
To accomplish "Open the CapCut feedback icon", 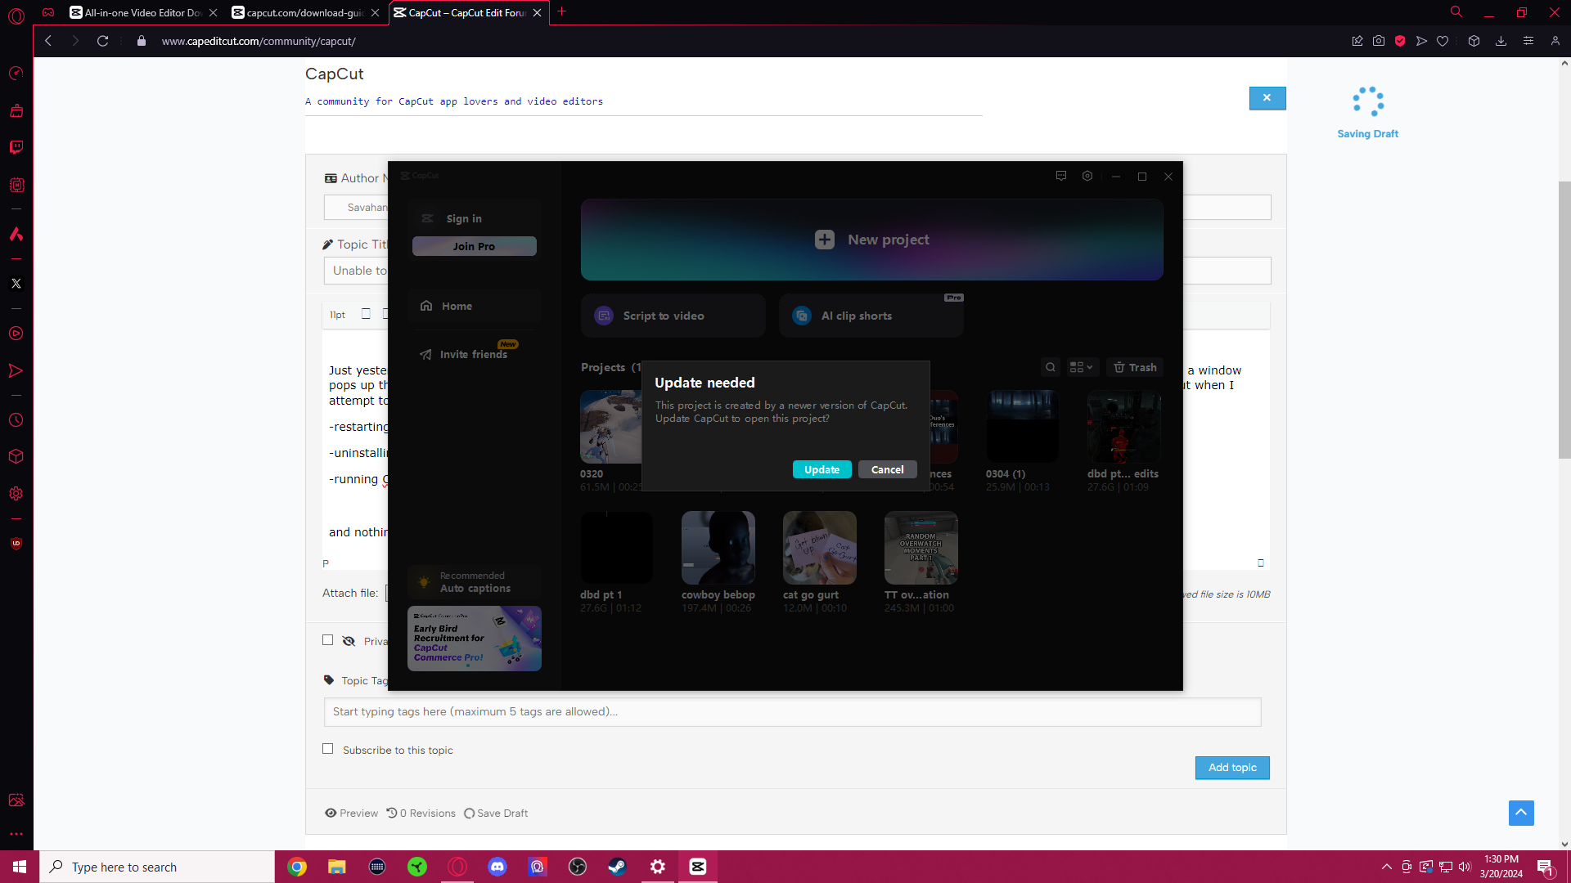I will click(x=1061, y=176).
